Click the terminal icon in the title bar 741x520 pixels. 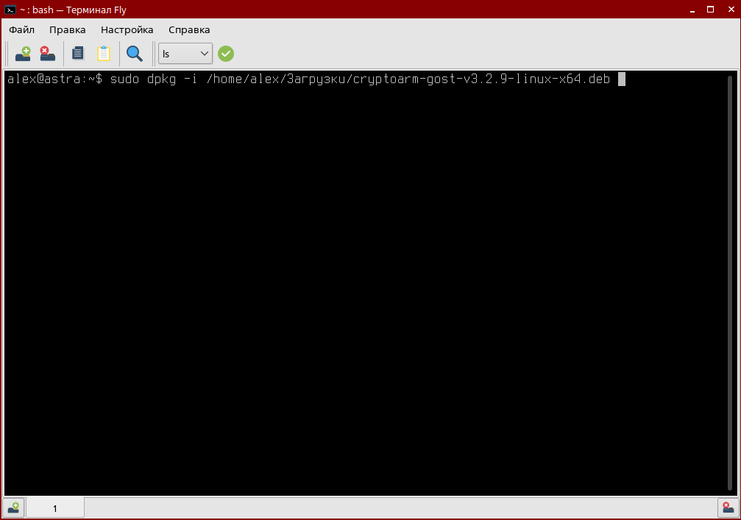click(x=10, y=10)
